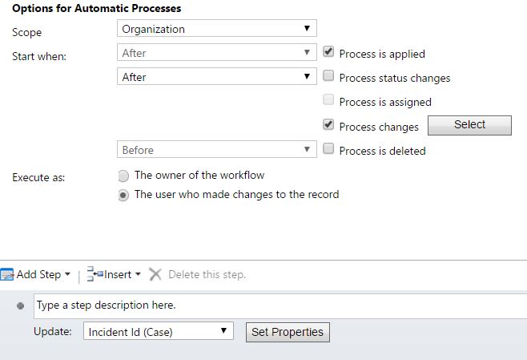
Task: Click the Insert step icon
Action: coord(95,274)
